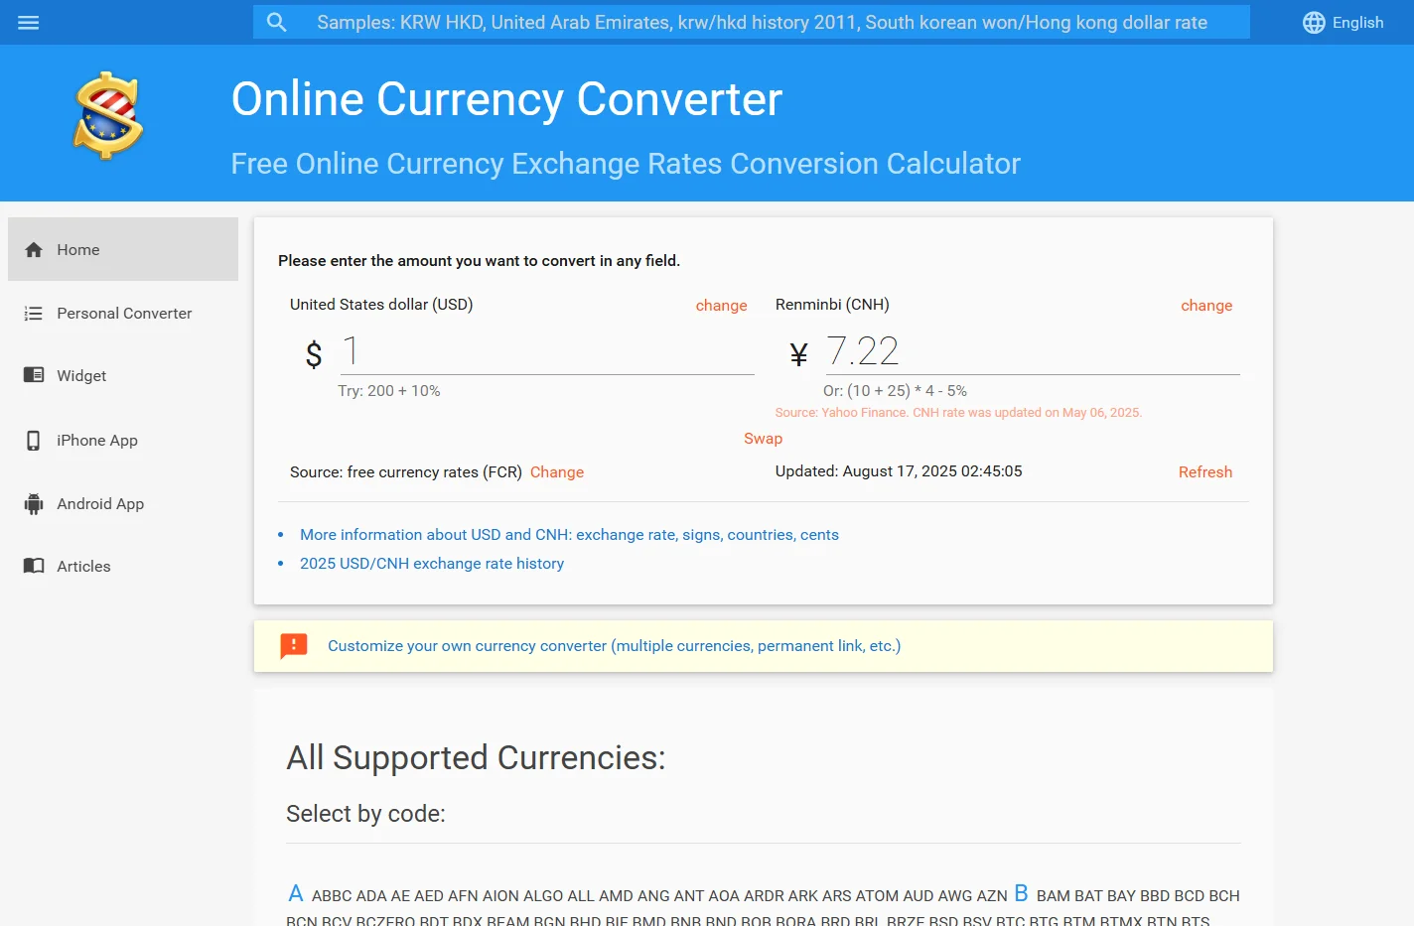Screen dimensions: 1414x926
Task: Select currency code ABBC
Action: coord(332,896)
